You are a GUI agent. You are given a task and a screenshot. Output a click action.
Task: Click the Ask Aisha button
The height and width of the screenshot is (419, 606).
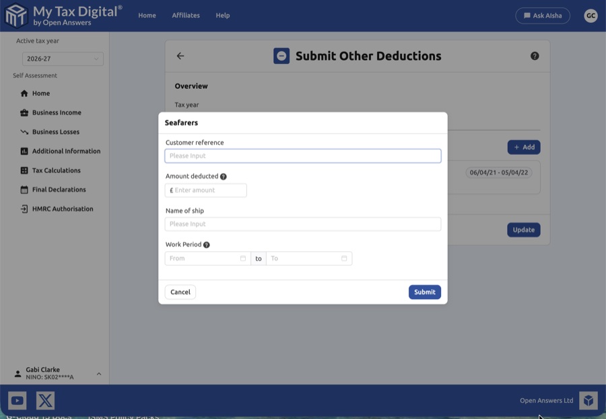pos(543,15)
